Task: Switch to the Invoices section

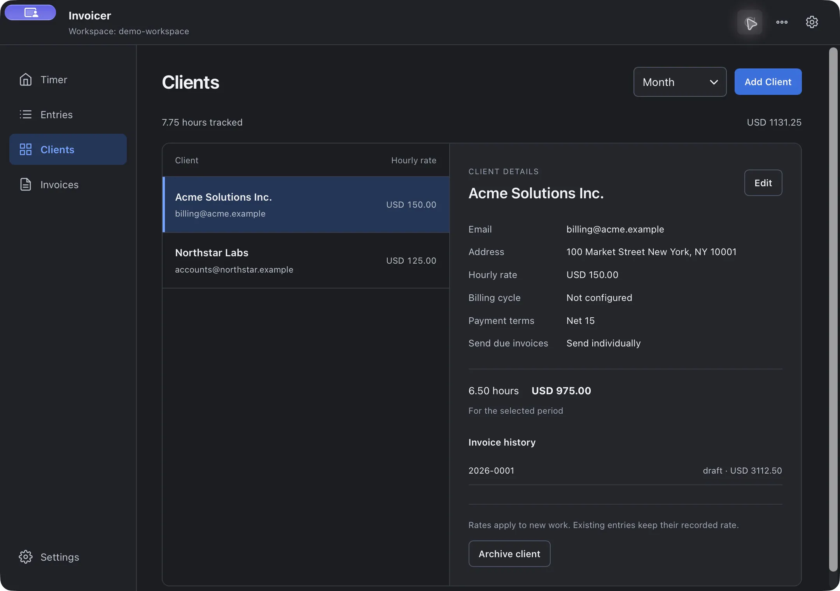Action: point(68,185)
